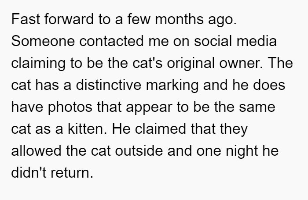Screen dimensions: 308x200
Task: Click the word "cat's"
Action: (x=147, y=64)
